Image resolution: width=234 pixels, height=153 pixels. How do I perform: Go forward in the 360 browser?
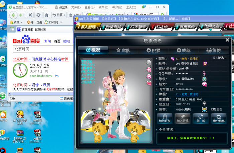[x=20, y=15]
